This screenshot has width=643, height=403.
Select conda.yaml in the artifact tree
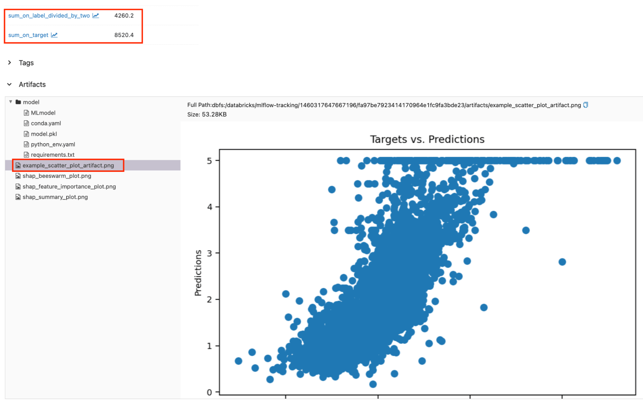point(46,123)
